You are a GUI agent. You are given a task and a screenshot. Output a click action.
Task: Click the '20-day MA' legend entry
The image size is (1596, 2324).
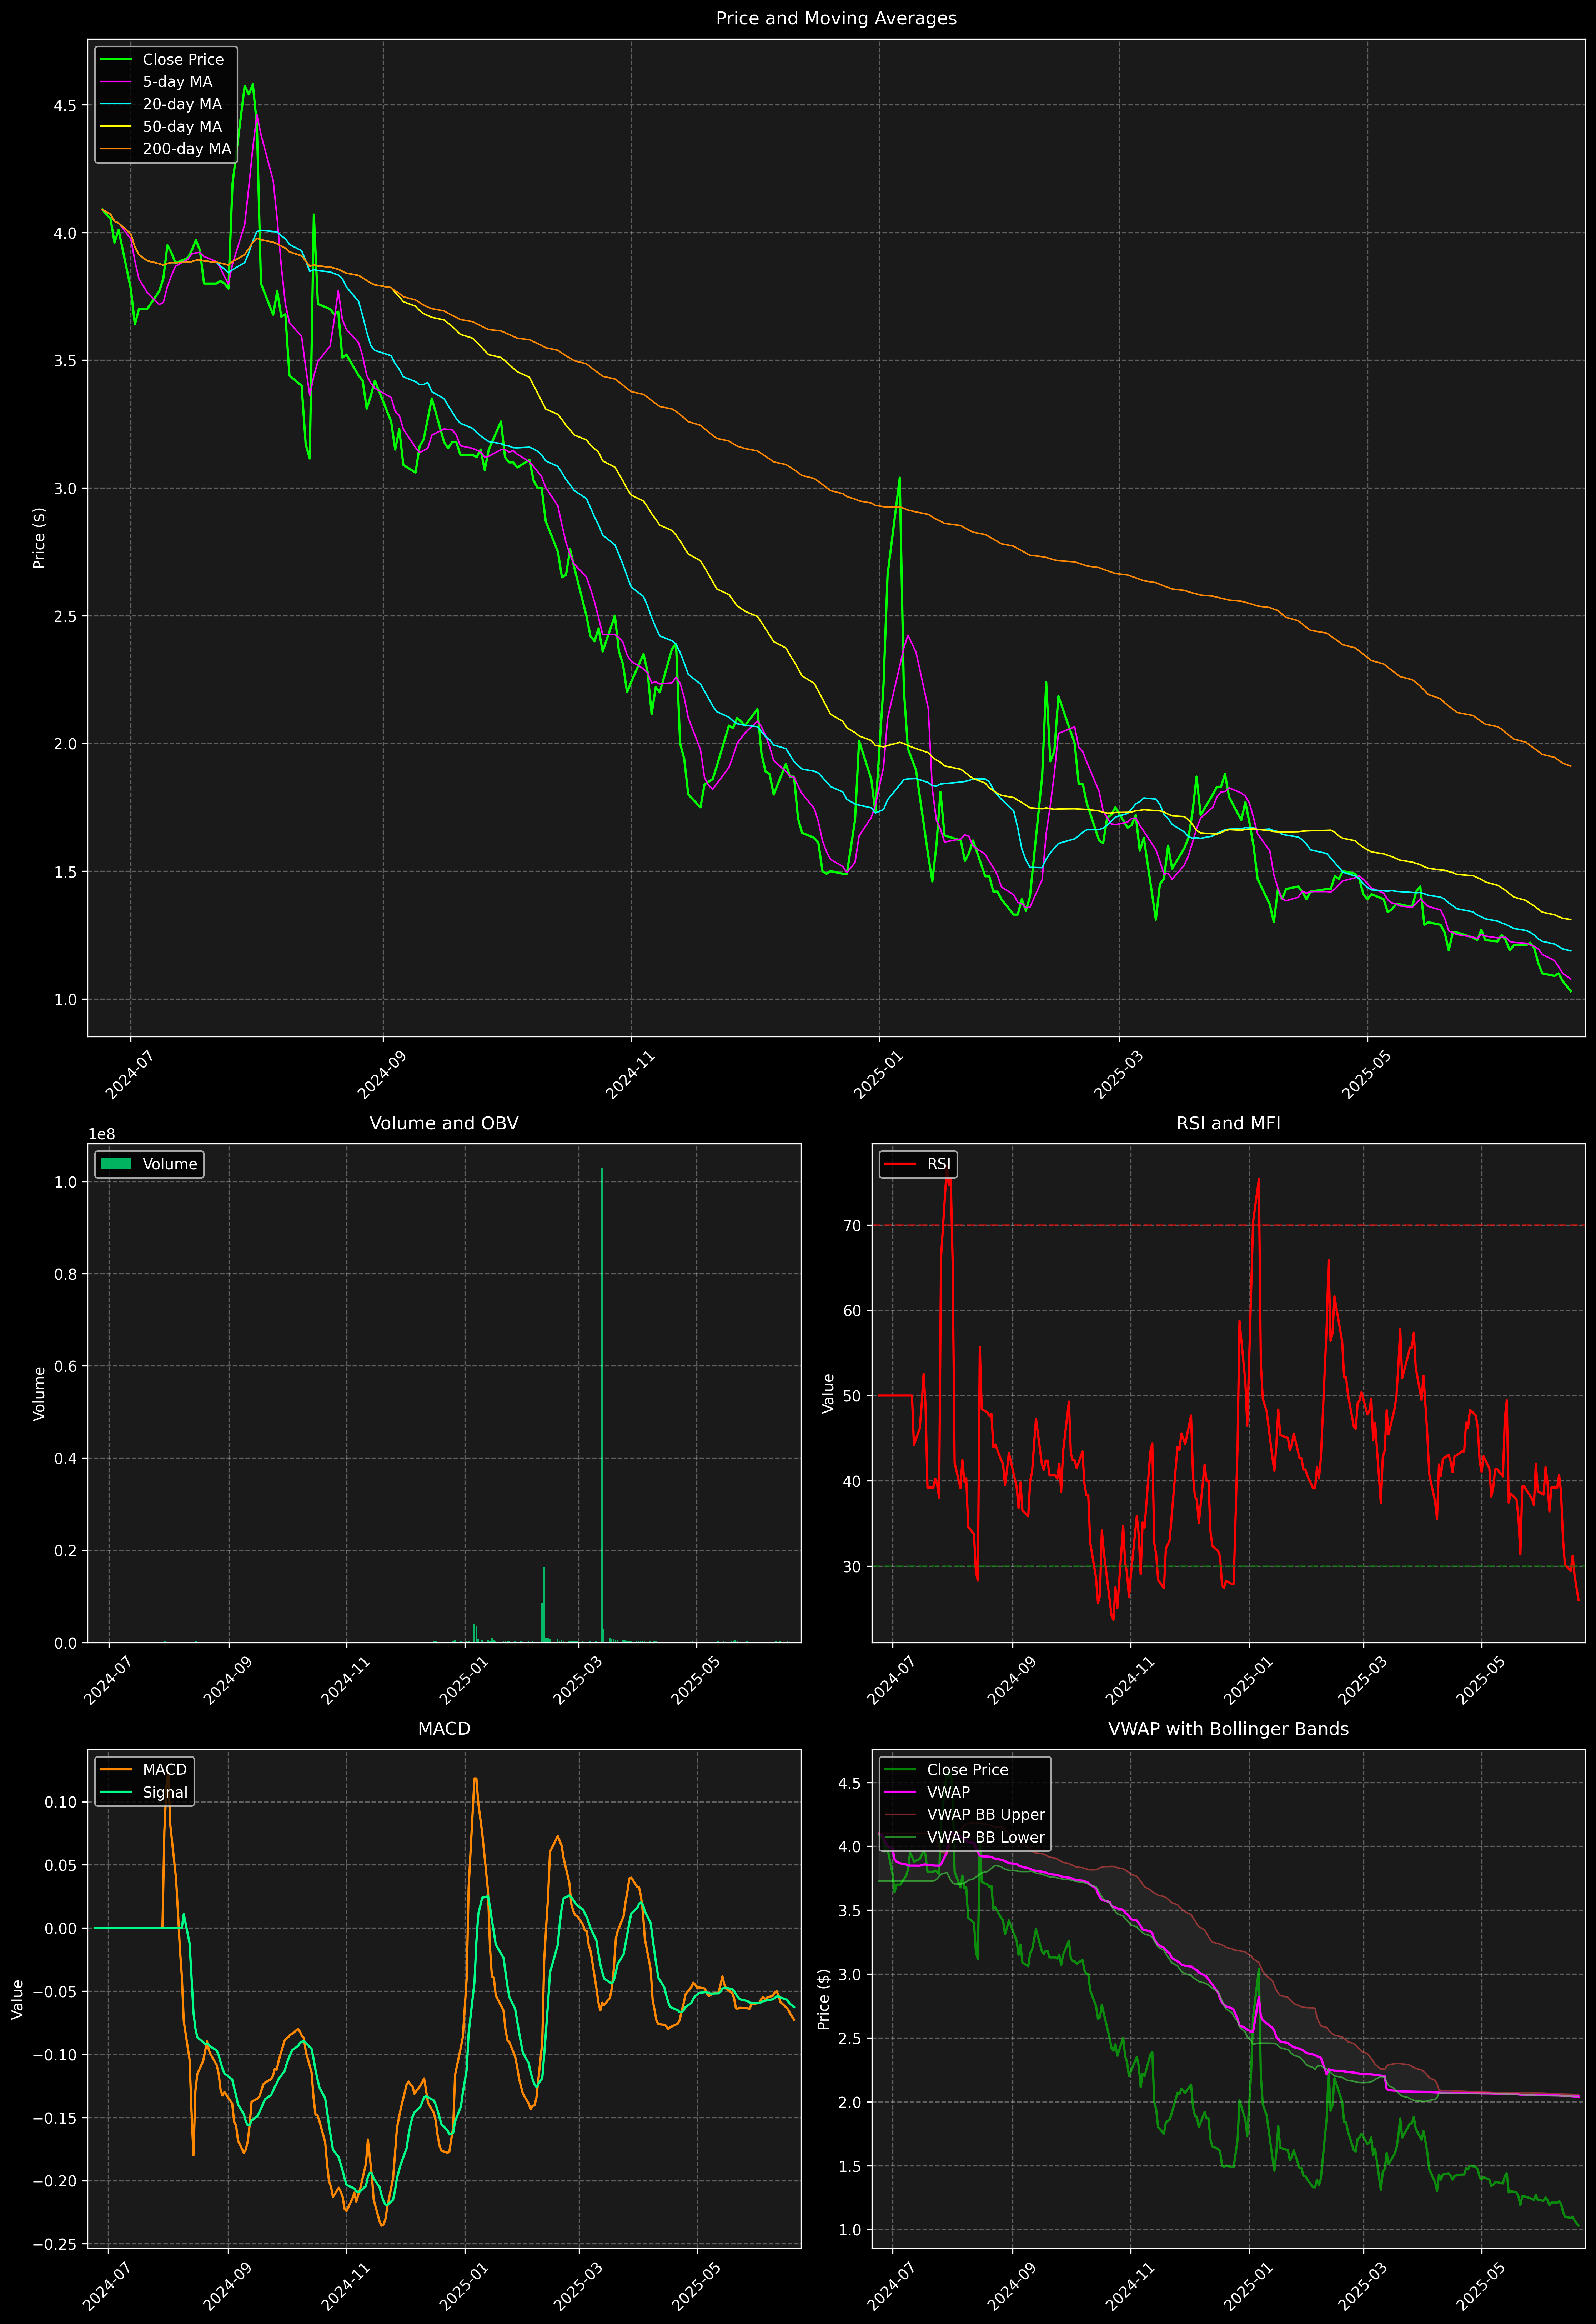point(182,104)
